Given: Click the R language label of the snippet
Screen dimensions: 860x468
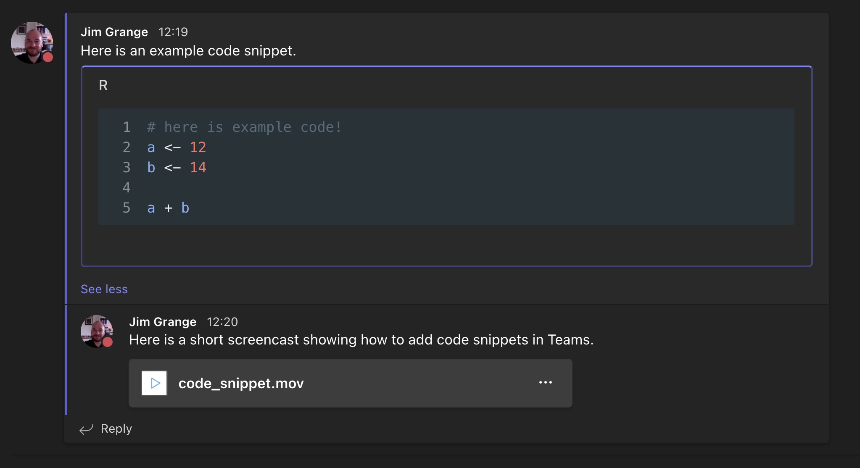Looking at the screenshot, I should [103, 85].
